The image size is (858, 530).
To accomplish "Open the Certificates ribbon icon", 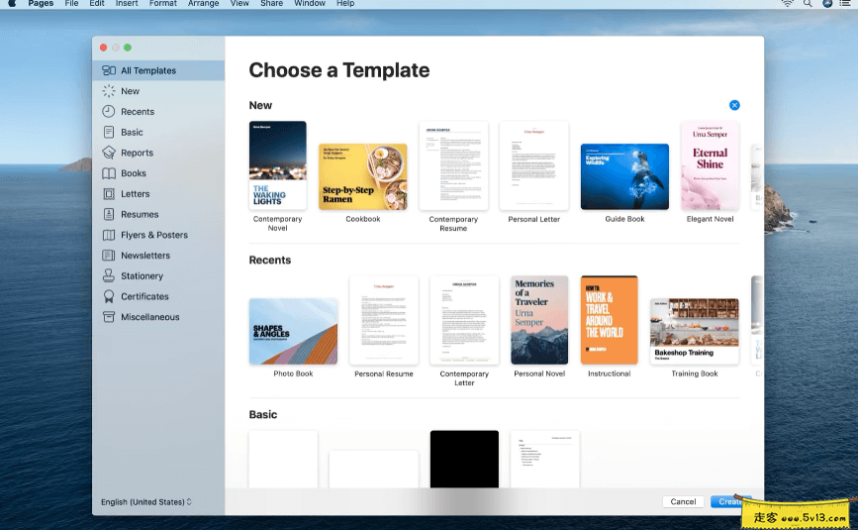I will click(x=109, y=297).
